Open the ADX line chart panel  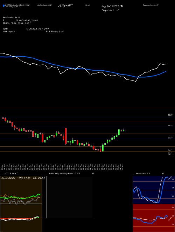point(21,190)
